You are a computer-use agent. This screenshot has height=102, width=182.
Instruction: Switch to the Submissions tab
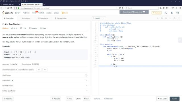pos(43,18)
